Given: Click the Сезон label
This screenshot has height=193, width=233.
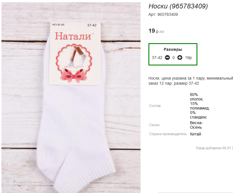Looking at the screenshot, I should 154,125.
